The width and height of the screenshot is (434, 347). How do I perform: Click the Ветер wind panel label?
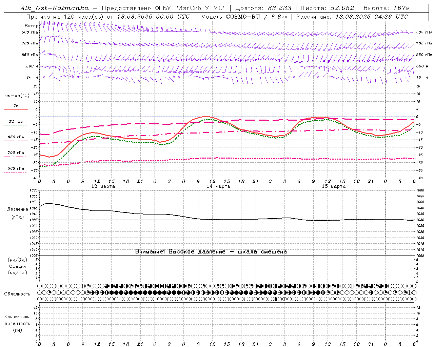point(31,26)
